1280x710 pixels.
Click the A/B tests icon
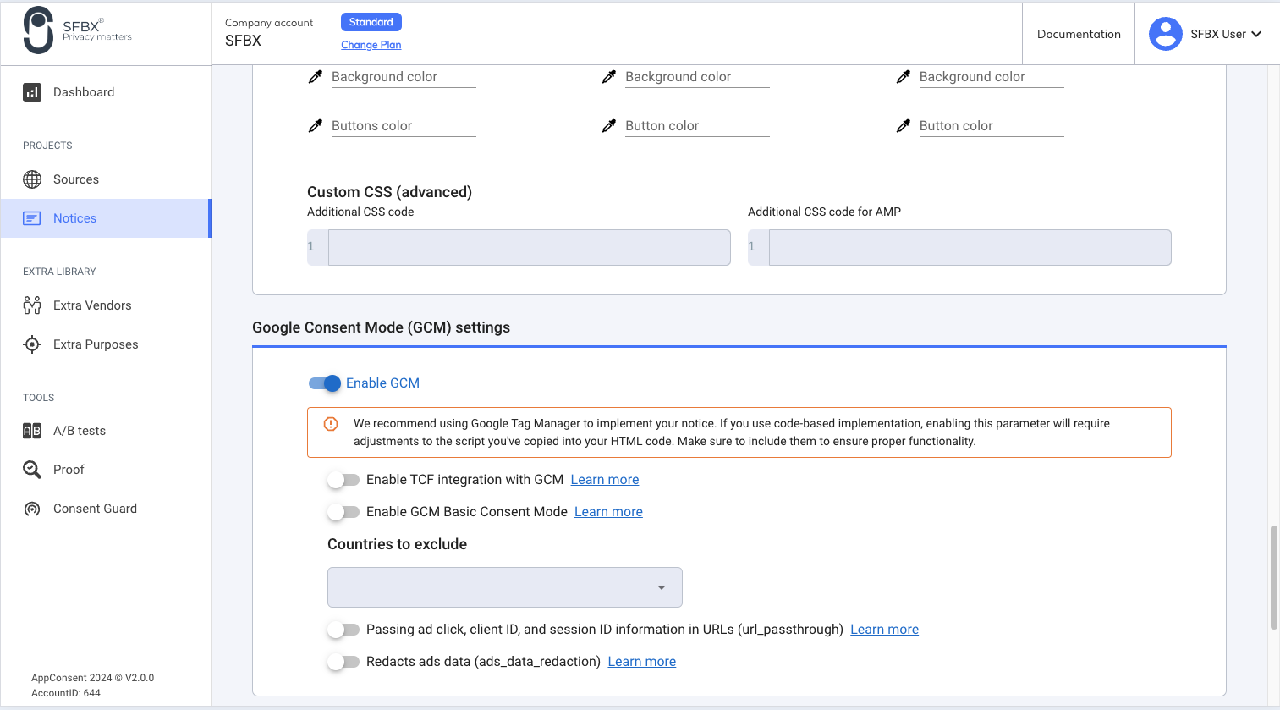pyautogui.click(x=32, y=431)
